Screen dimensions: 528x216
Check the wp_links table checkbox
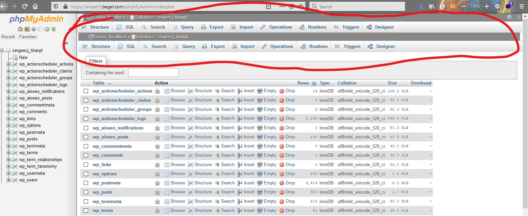coord(86,164)
